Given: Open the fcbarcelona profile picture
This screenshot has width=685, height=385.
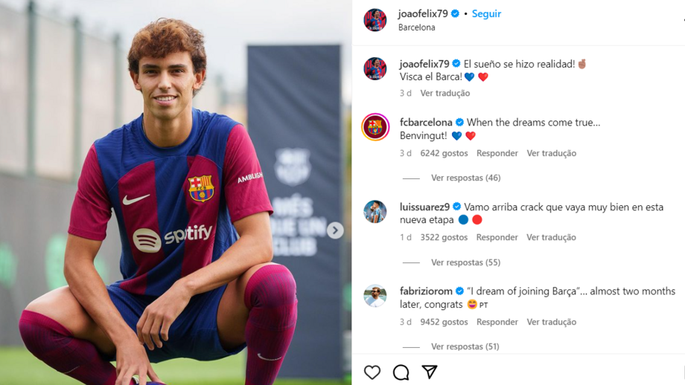Looking at the screenshot, I should 375,127.
